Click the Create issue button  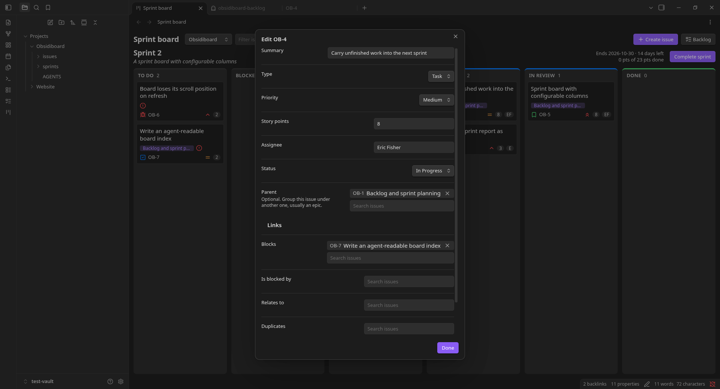pyautogui.click(x=655, y=39)
